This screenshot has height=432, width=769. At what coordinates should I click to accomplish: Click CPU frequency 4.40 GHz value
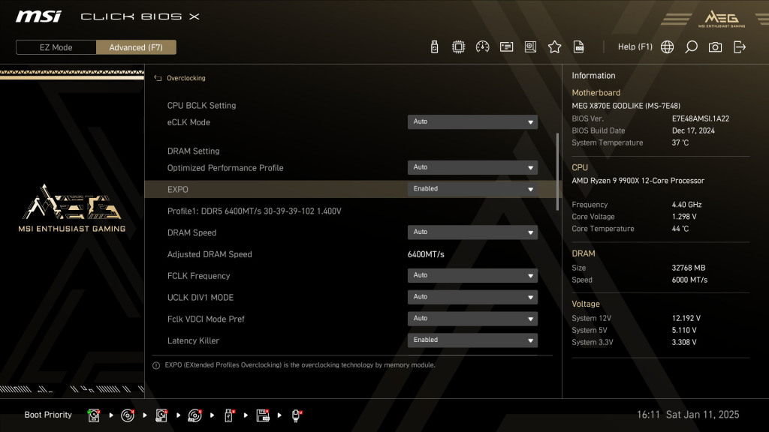[x=686, y=205]
